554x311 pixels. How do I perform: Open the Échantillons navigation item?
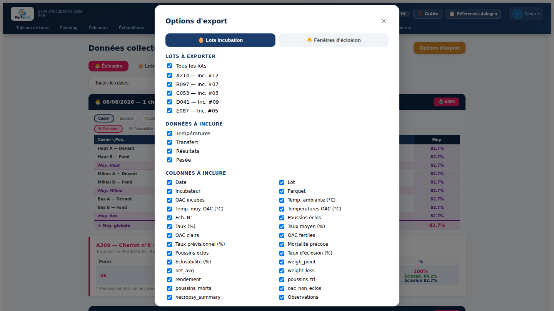(132, 28)
